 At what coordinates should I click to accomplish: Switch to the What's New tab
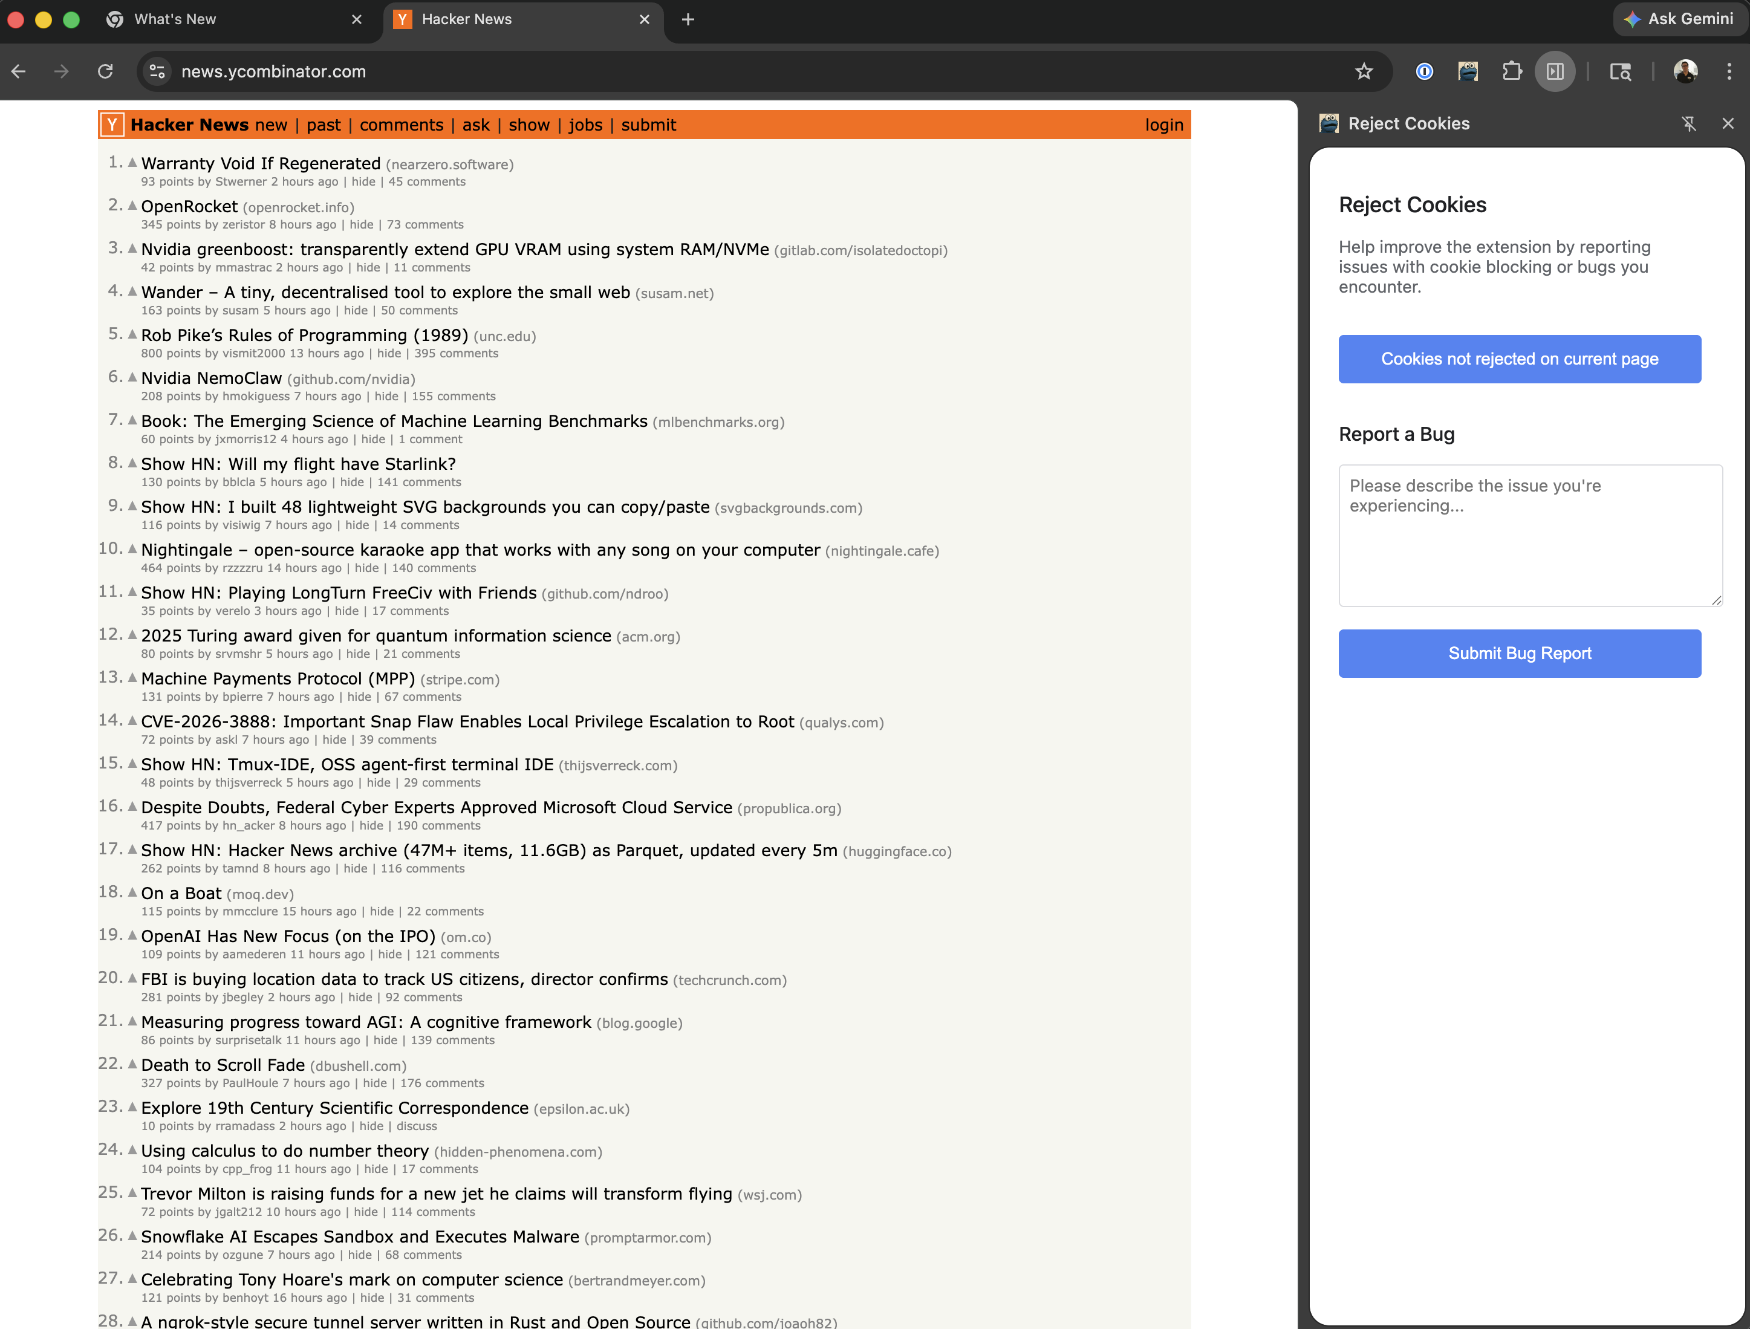click(x=175, y=19)
